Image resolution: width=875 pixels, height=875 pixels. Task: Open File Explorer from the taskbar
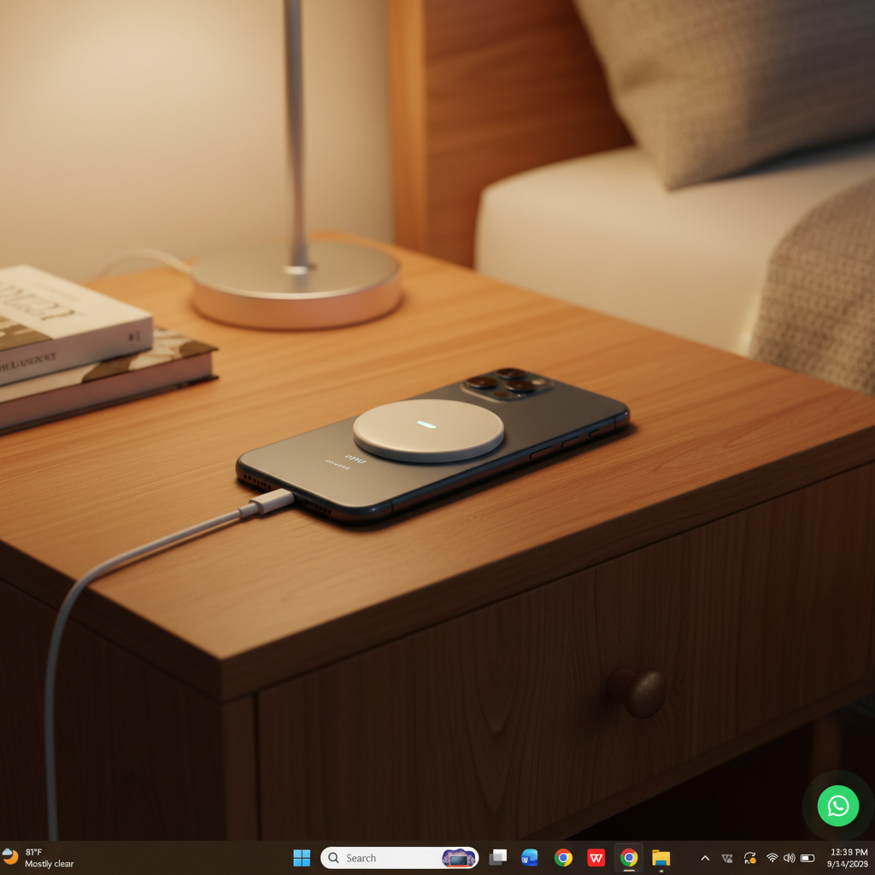pyautogui.click(x=661, y=858)
